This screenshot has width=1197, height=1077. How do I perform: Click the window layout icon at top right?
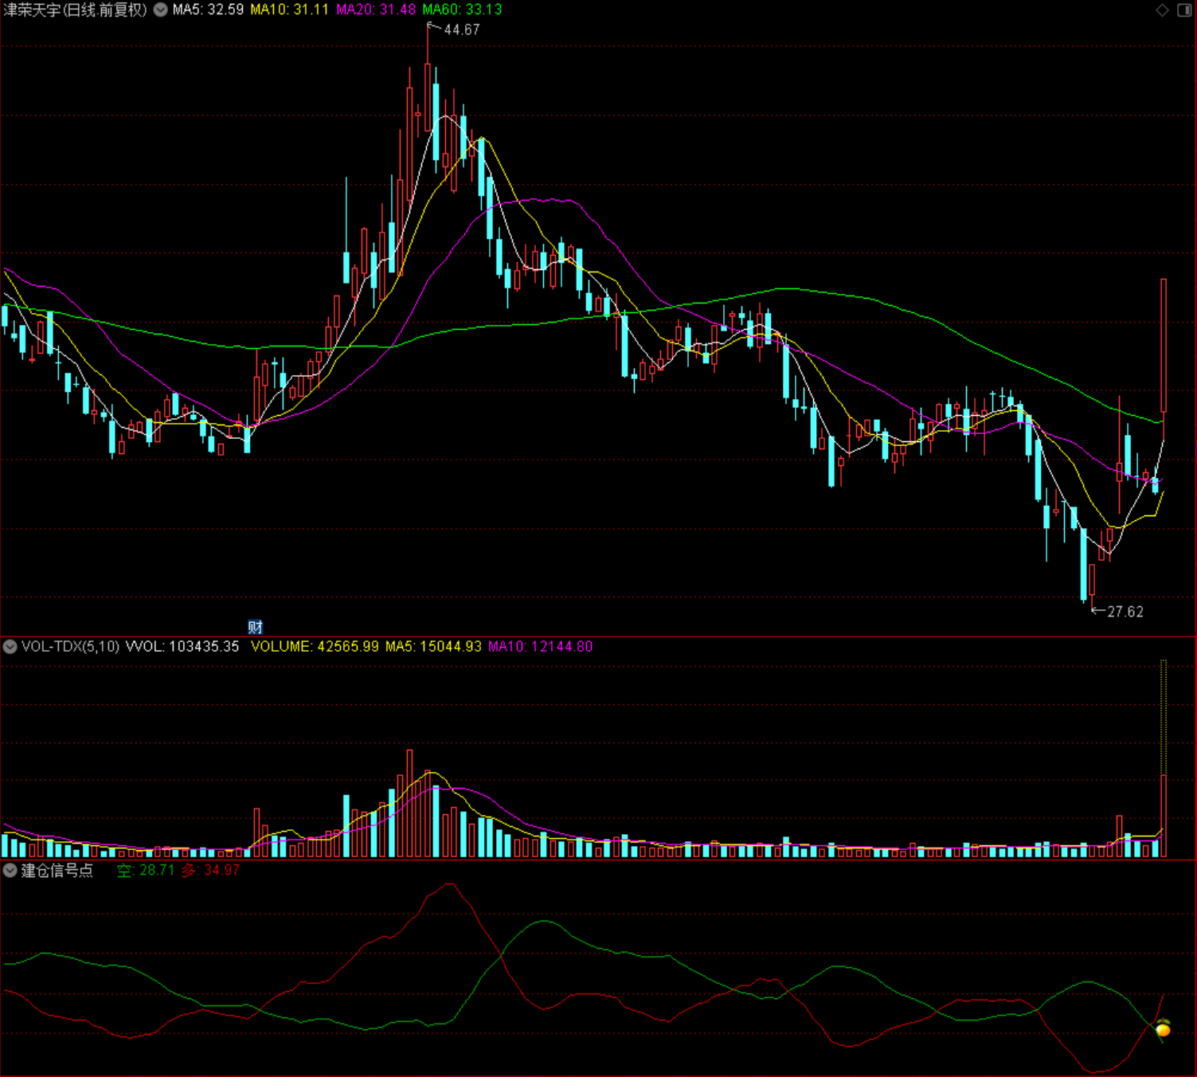tap(1183, 11)
